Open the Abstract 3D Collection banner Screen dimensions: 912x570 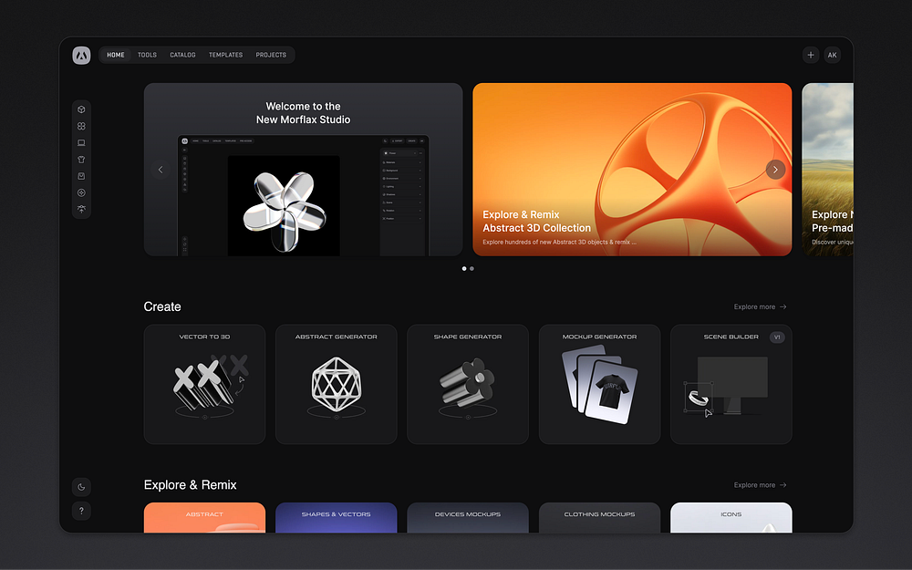(632, 170)
